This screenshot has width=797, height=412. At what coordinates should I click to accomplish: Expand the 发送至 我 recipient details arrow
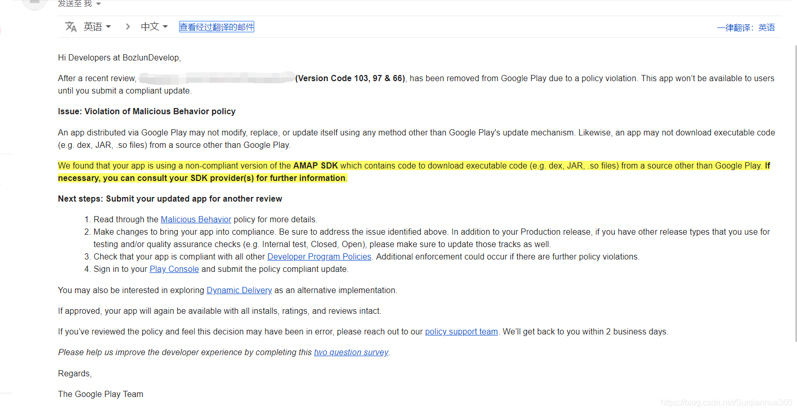point(98,4)
